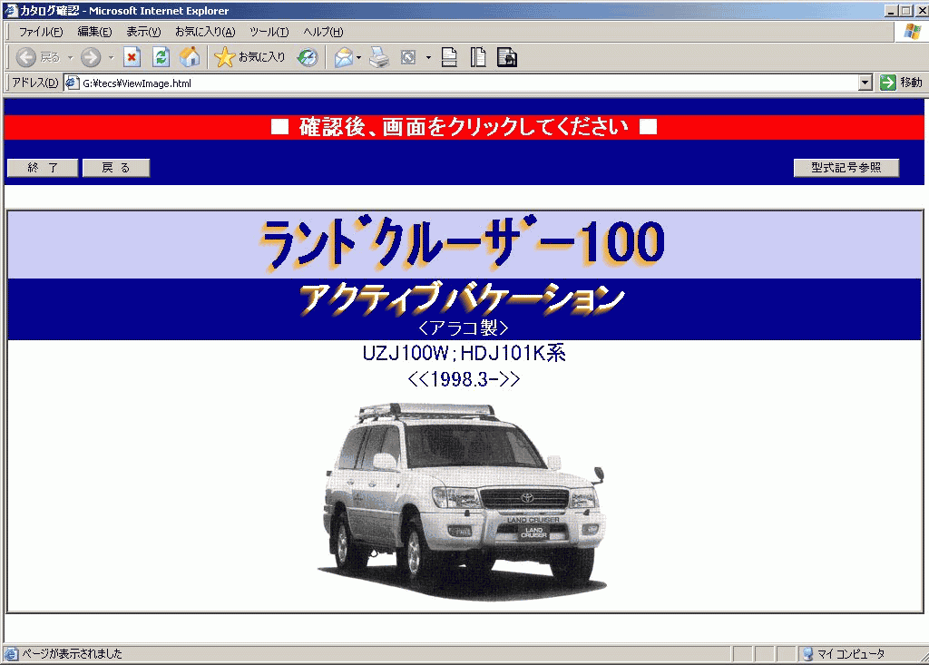Viewport: 929px width, 665px height.
Task: Open the Favorites (お気に入り) star button
Action: coord(249,57)
